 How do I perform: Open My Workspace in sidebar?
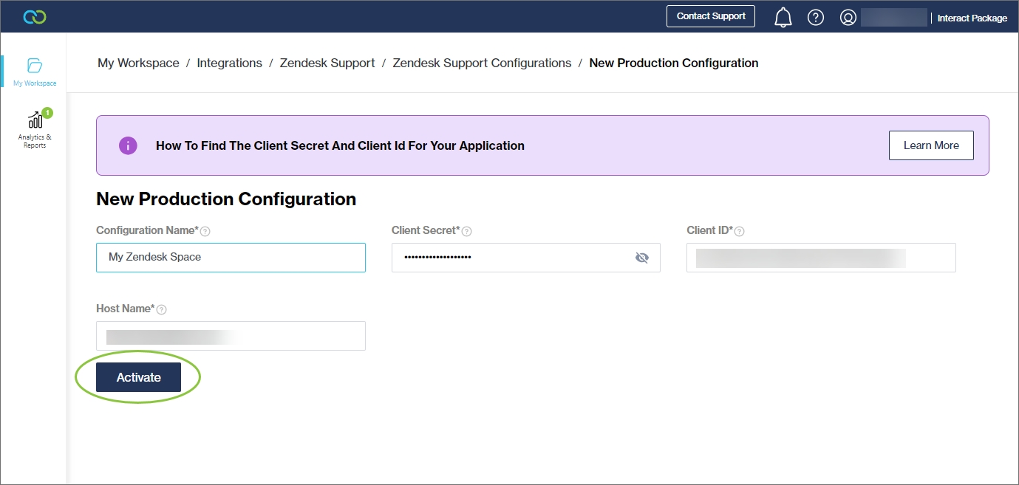coord(35,71)
